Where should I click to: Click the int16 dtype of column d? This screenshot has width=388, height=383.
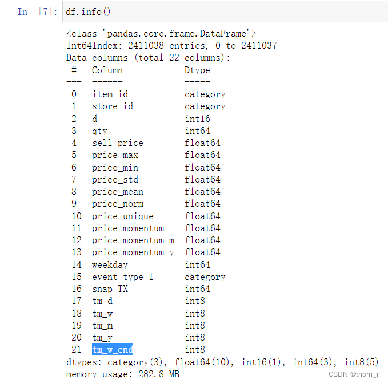click(197, 119)
